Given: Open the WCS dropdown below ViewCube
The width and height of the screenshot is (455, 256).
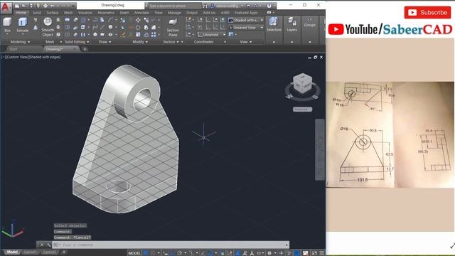Looking at the screenshot, I should (302, 110).
